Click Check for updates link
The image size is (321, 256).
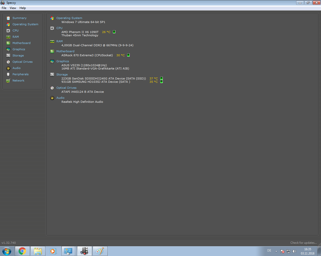[303, 243]
